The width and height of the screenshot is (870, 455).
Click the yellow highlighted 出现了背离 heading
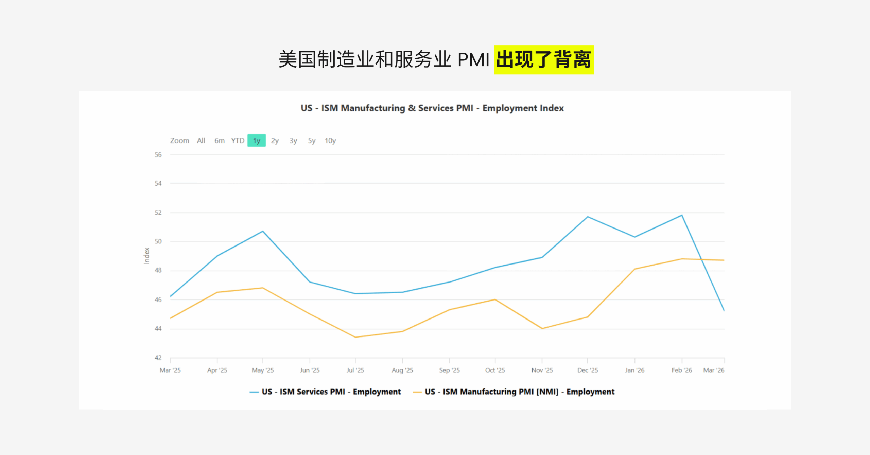pos(544,60)
